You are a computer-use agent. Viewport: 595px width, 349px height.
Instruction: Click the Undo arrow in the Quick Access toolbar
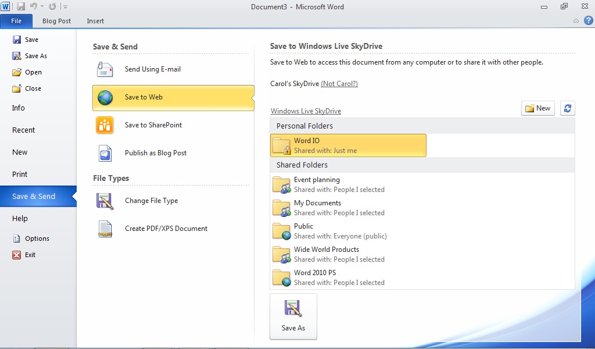click(33, 6)
